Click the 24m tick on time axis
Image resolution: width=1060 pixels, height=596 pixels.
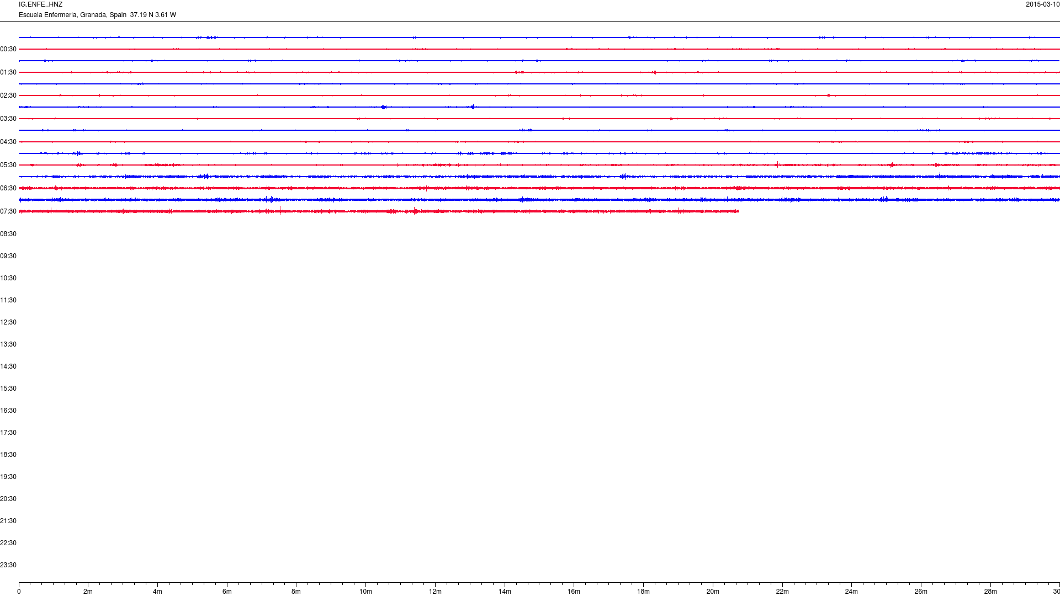point(851,592)
